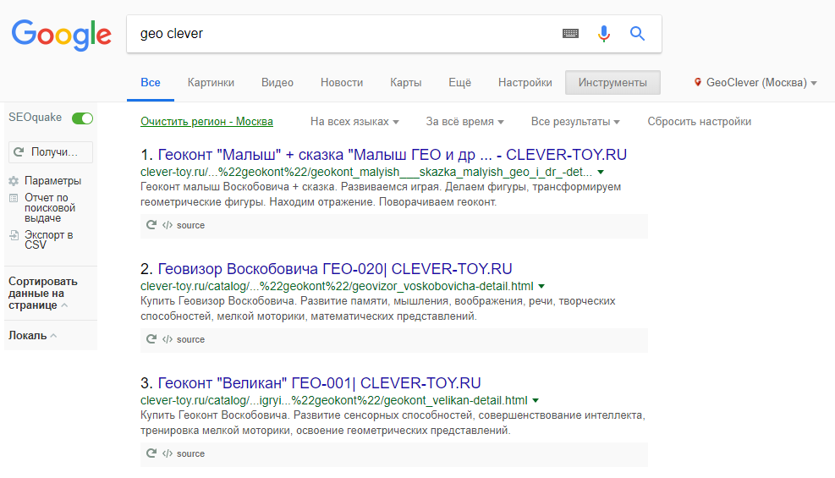Click the Экспорт в CSV icon
The width and height of the screenshot is (835, 478).
click(14, 235)
